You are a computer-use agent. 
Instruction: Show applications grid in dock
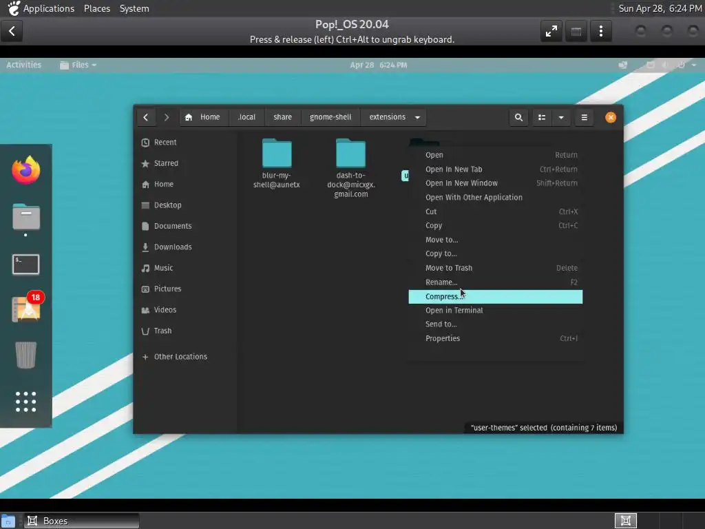25,402
